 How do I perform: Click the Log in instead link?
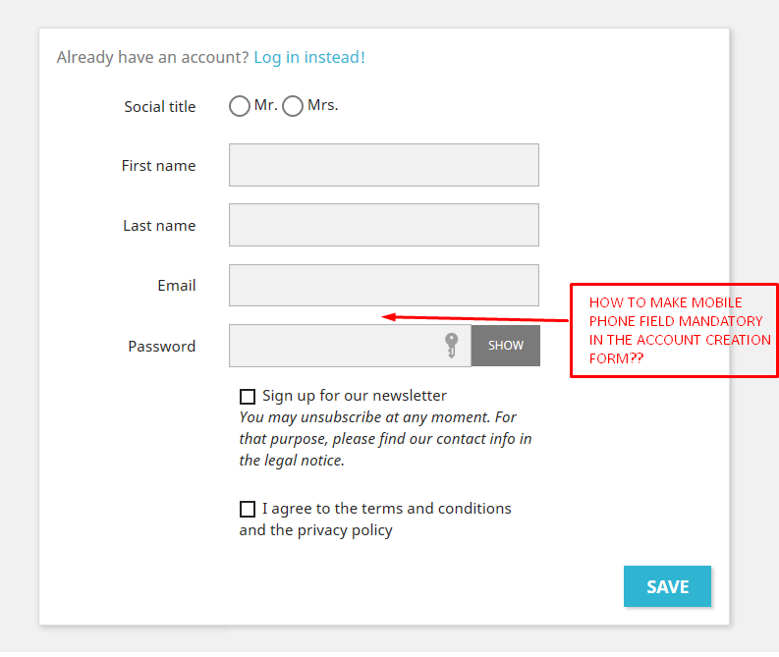coord(309,57)
